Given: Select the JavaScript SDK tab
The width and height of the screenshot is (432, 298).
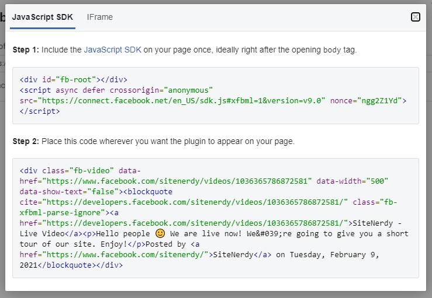Looking at the screenshot, I should click(43, 17).
